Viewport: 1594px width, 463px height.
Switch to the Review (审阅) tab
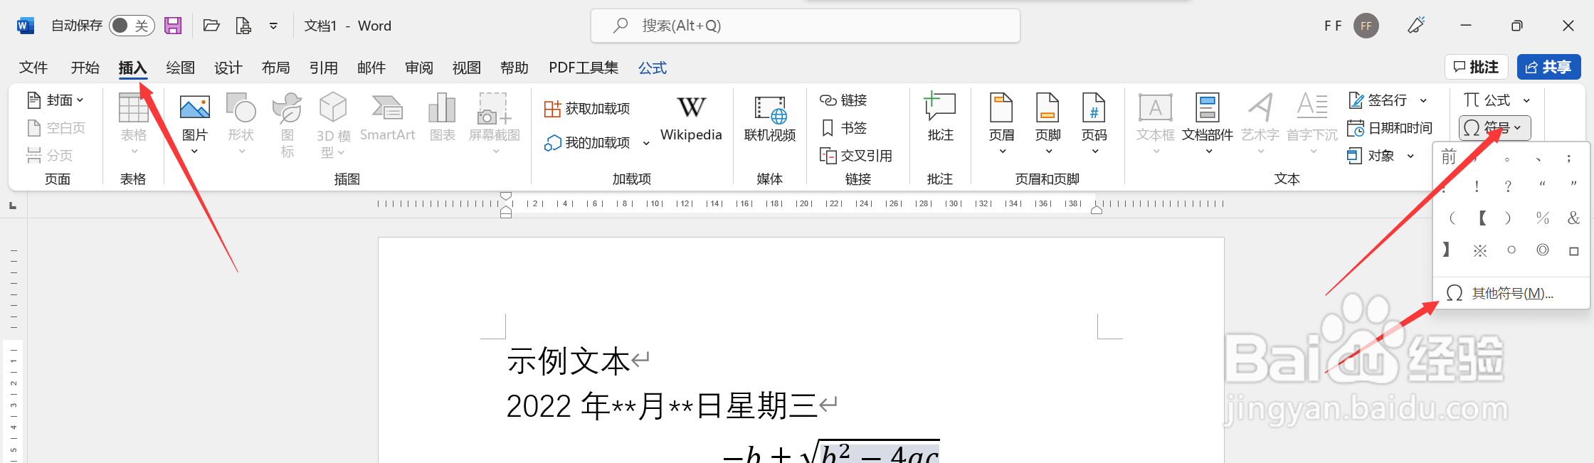pos(418,68)
